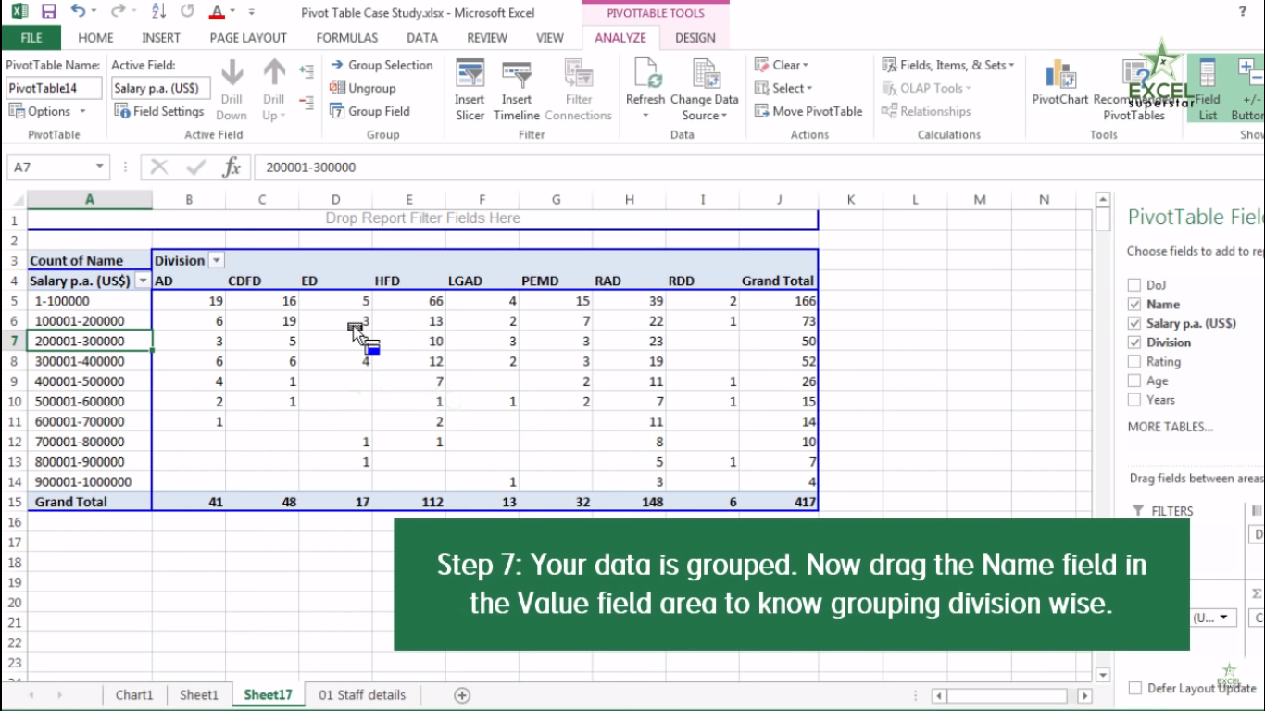Image resolution: width=1265 pixels, height=711 pixels.
Task: Check the DoJ field checkbox
Action: [1134, 285]
